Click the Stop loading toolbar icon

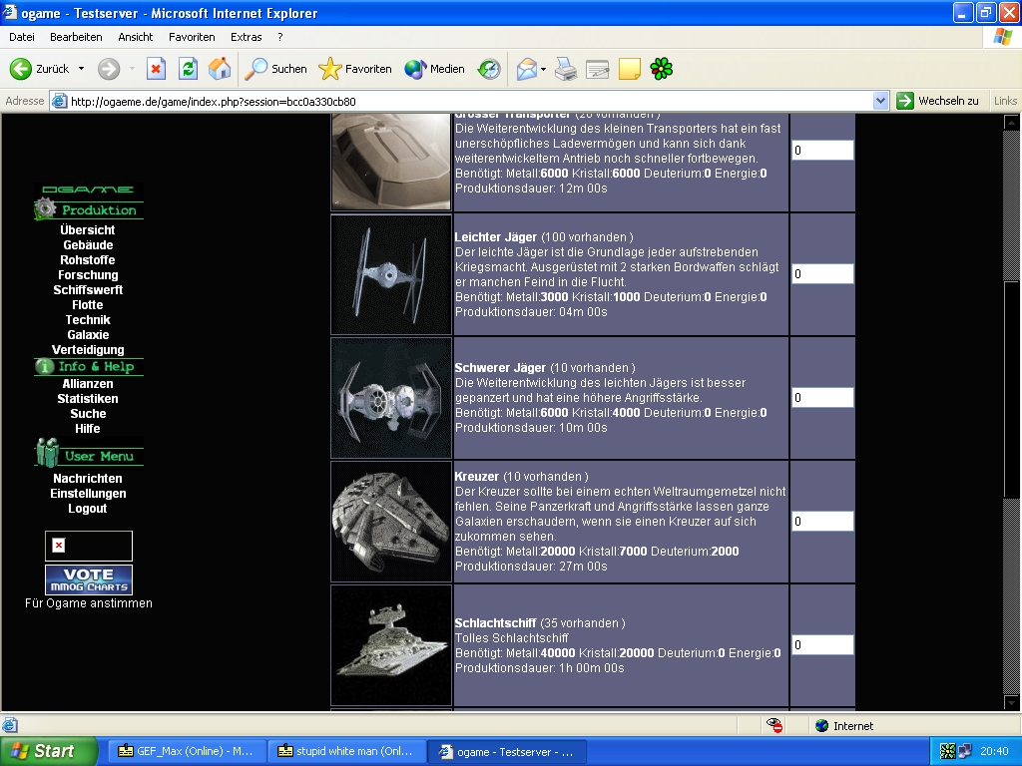click(156, 69)
